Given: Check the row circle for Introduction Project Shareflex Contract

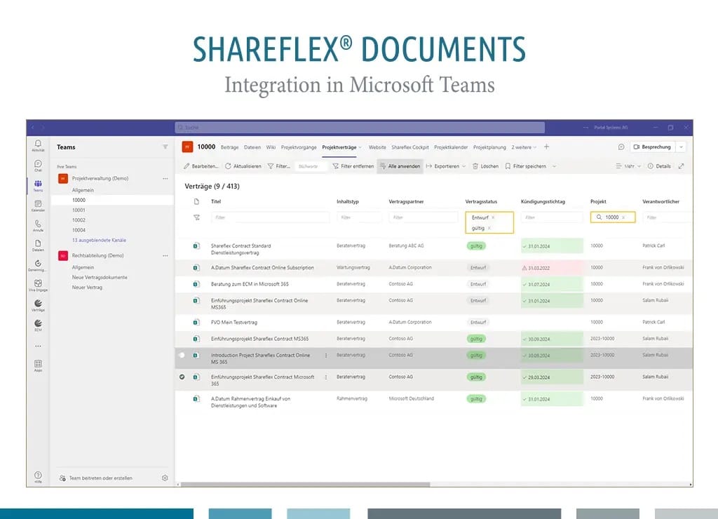Looking at the screenshot, I should [x=182, y=356].
